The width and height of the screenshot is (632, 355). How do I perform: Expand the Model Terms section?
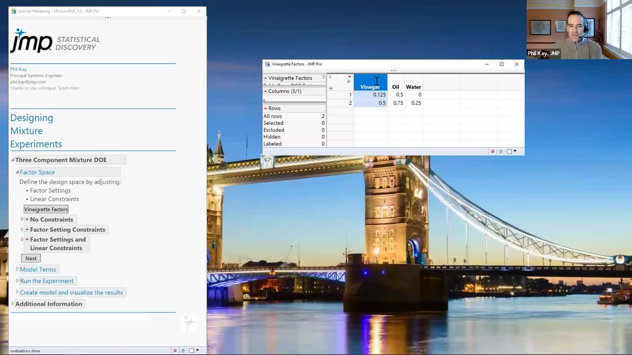pyautogui.click(x=17, y=269)
